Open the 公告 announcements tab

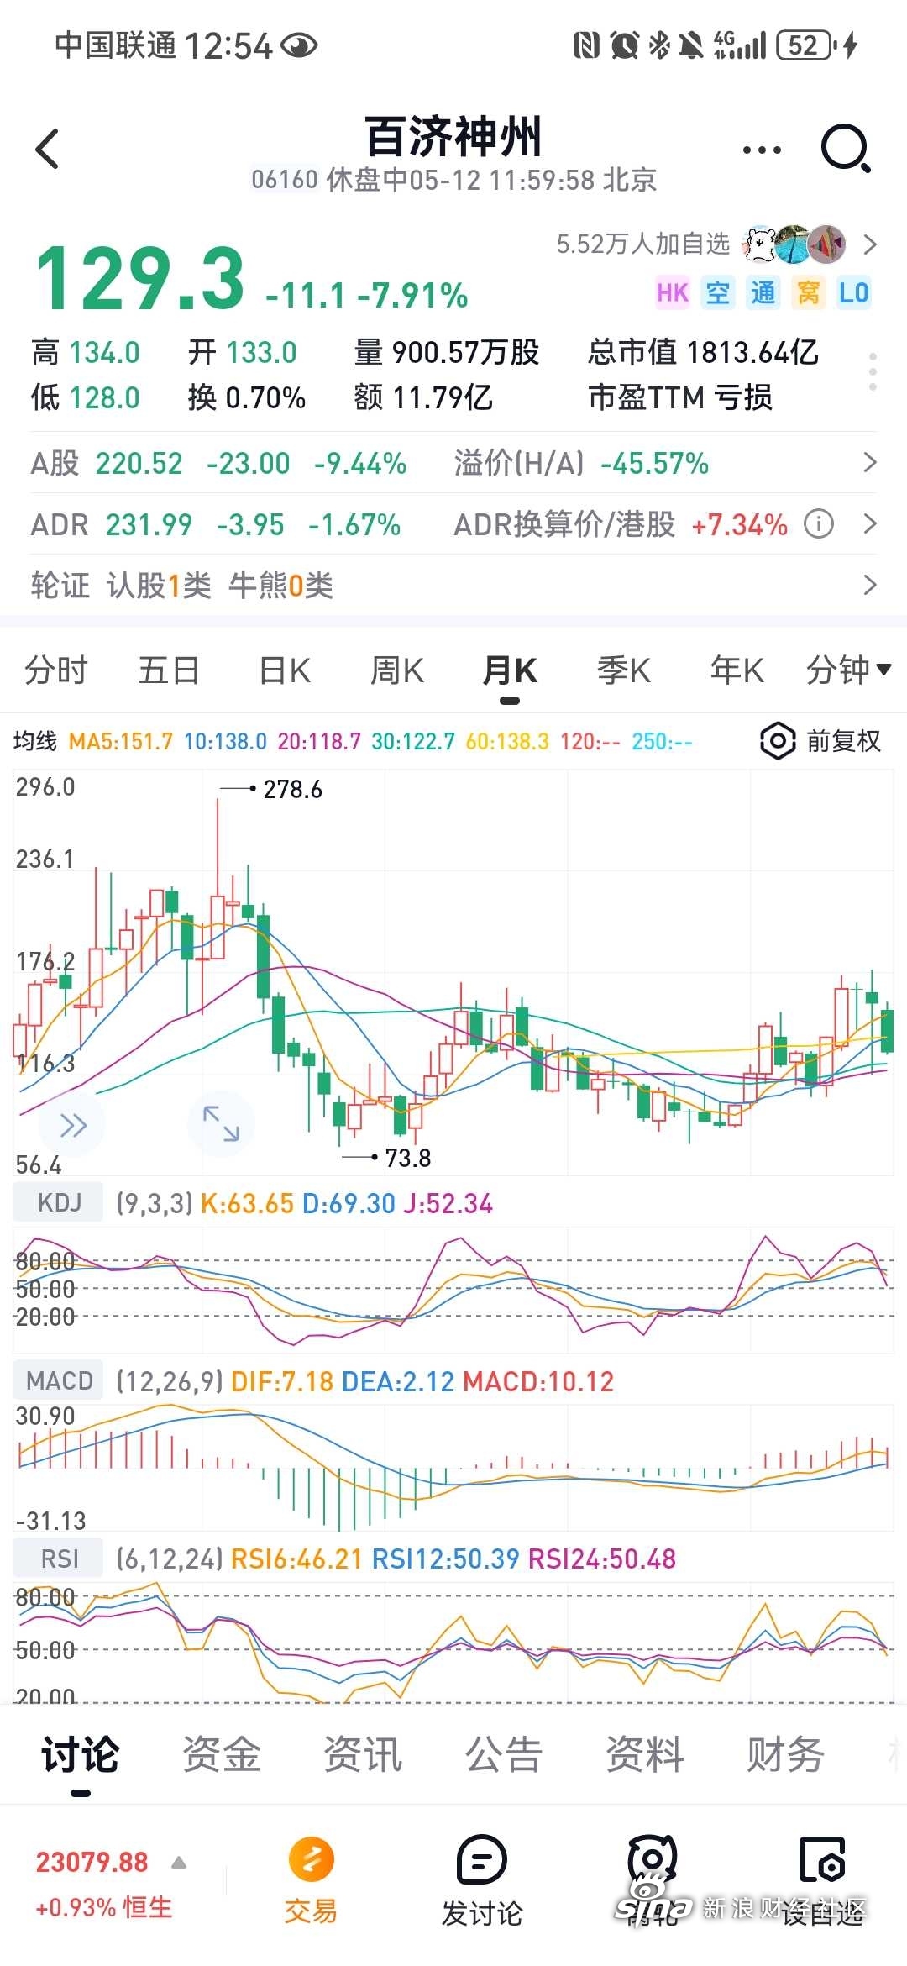[504, 1753]
